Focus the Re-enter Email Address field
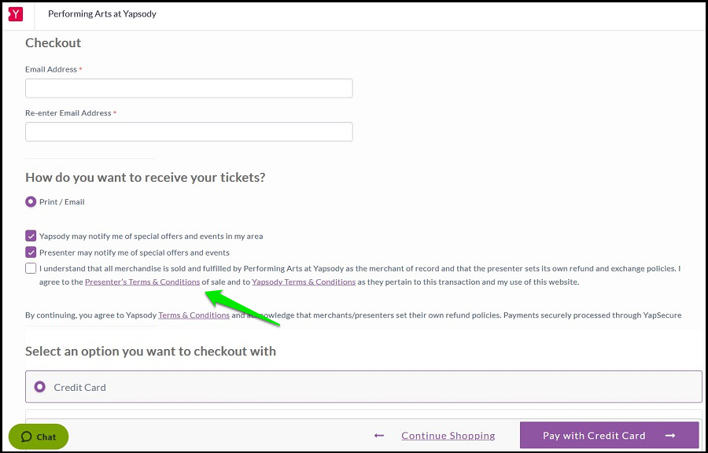The width and height of the screenshot is (708, 453). 189,131
